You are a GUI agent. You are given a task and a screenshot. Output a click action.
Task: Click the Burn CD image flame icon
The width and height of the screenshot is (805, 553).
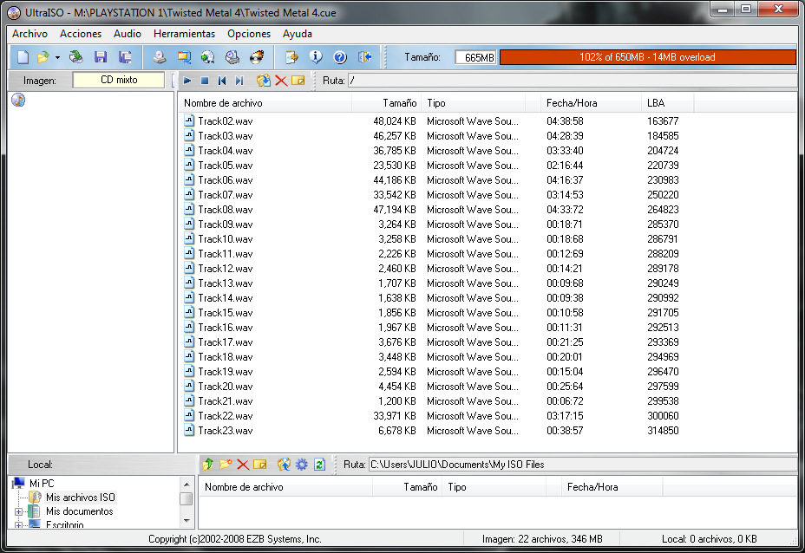257,57
